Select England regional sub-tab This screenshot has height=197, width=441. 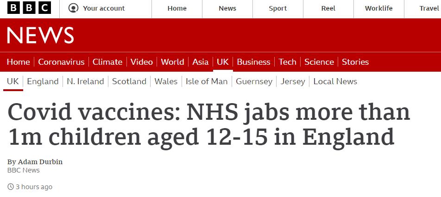(x=43, y=81)
